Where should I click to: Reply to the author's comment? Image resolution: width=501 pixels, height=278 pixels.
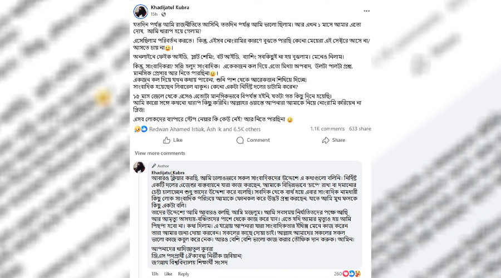183,274
